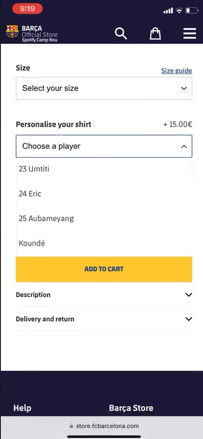The height and width of the screenshot is (439, 203).
Task: Expand the Delivery and return section
Action: pyautogui.click(x=104, y=319)
